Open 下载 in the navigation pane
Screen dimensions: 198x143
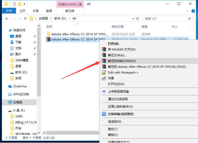pos(16,42)
